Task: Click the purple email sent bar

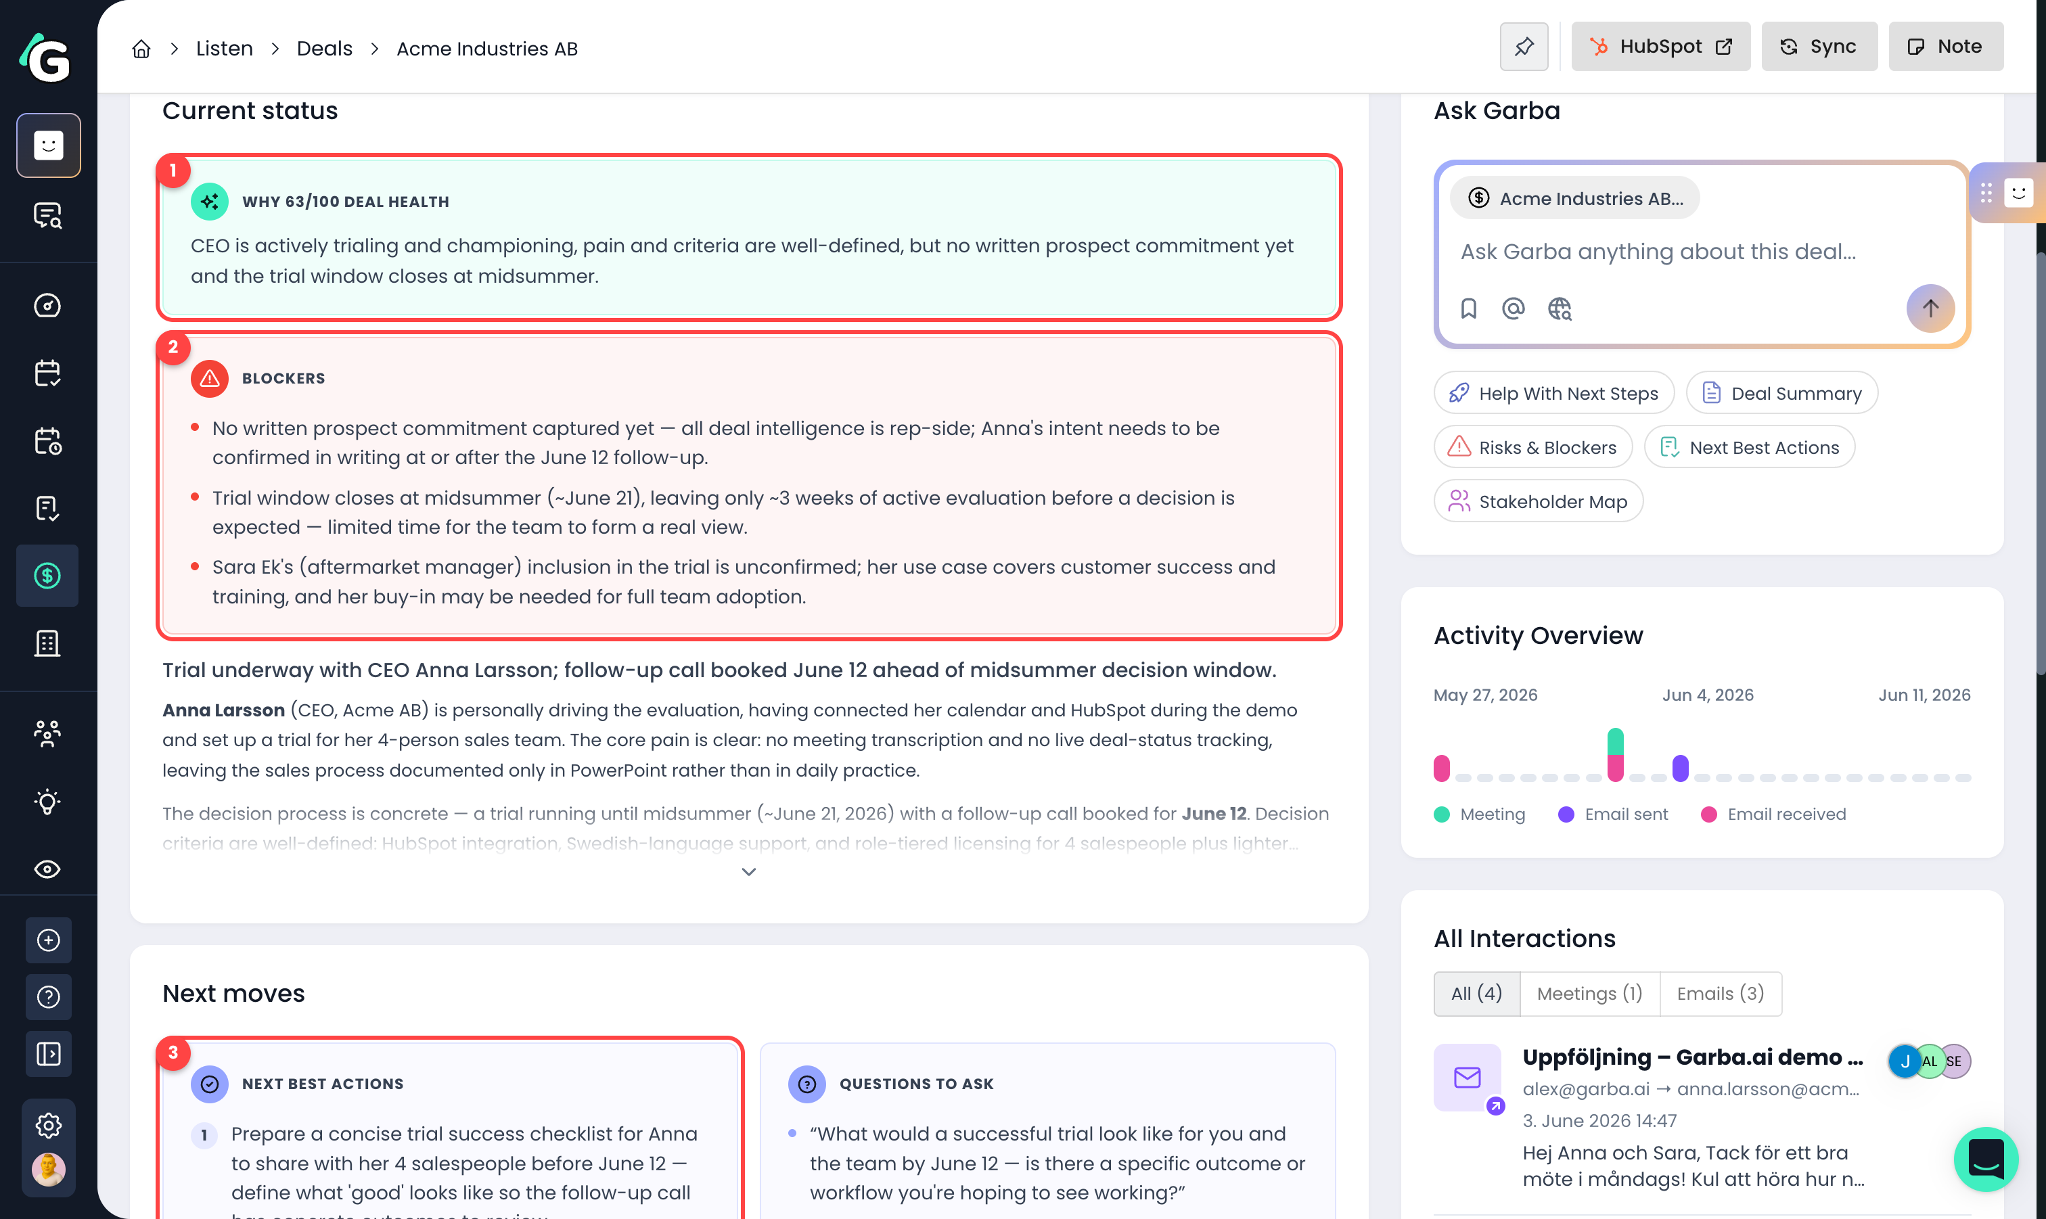Action: tap(1681, 768)
